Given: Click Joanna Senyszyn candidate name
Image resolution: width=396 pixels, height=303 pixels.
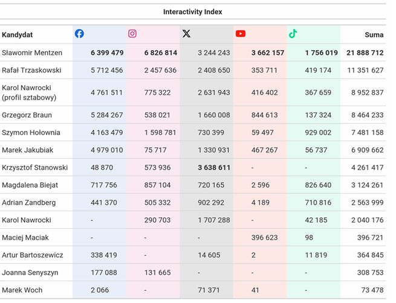Looking at the screenshot, I should click(x=30, y=273).
